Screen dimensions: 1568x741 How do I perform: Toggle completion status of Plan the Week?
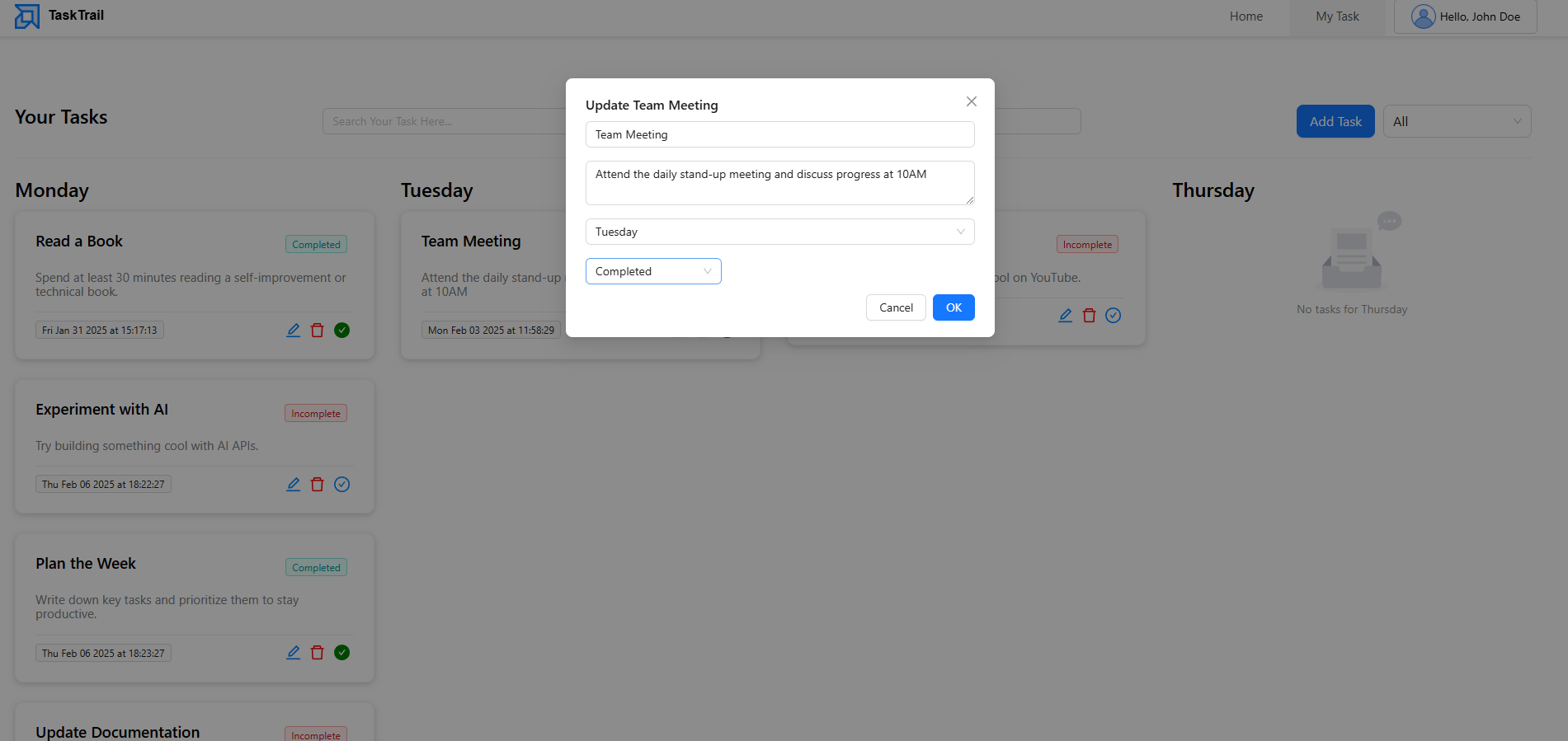pos(341,652)
